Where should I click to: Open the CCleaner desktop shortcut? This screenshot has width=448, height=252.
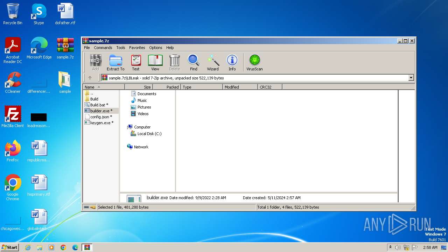tap(13, 83)
